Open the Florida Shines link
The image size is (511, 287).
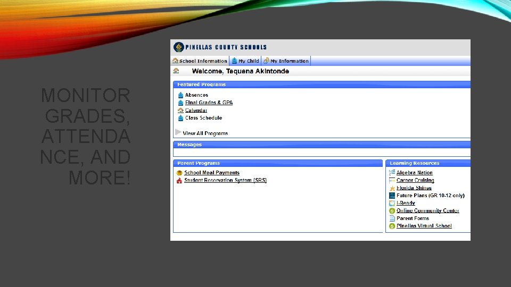[x=414, y=188]
